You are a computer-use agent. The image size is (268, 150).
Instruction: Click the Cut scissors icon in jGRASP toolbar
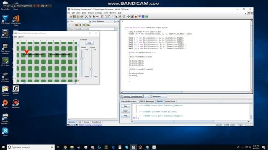86,17
